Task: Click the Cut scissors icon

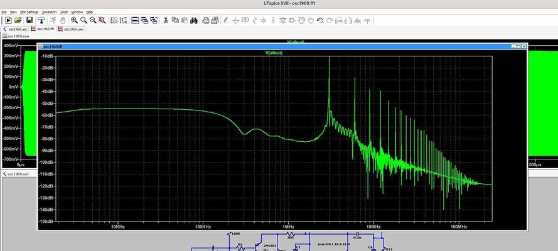Action: 166,21
